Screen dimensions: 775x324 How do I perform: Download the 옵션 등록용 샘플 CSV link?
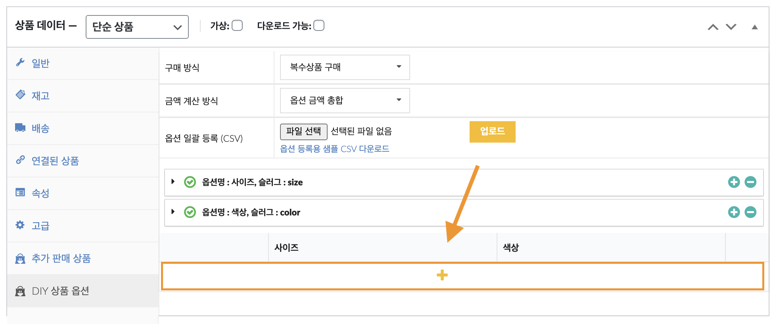tap(334, 149)
